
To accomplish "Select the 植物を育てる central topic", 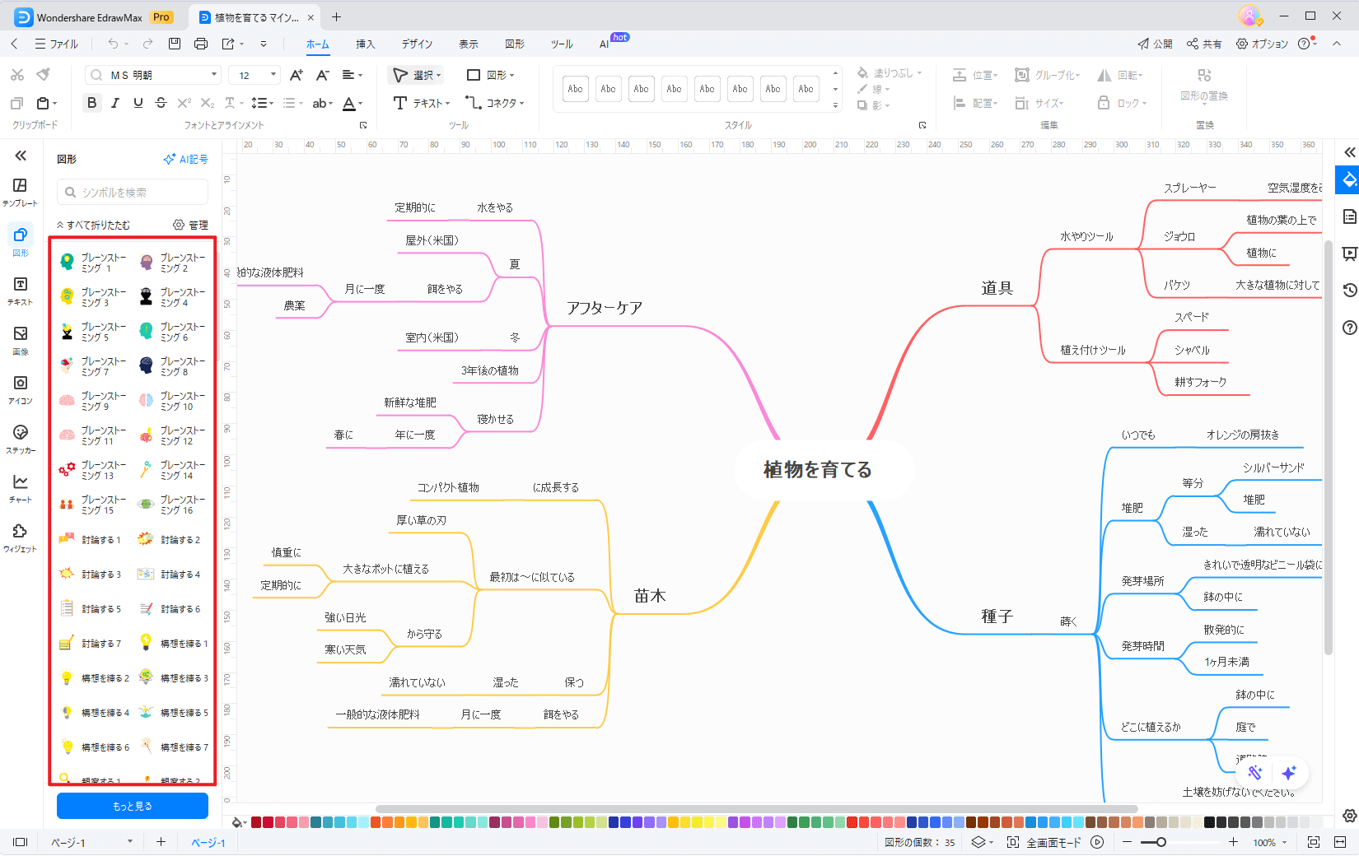I will [x=818, y=470].
